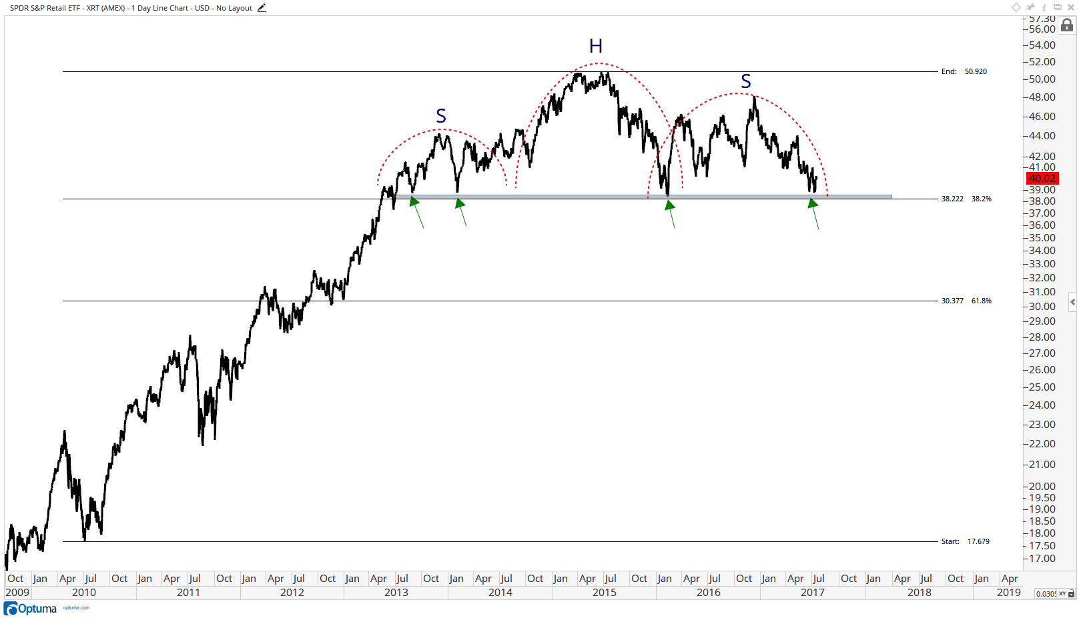Select the right shoulder 'S' annotation
This screenshot has width=1081, height=618.
pos(746,81)
